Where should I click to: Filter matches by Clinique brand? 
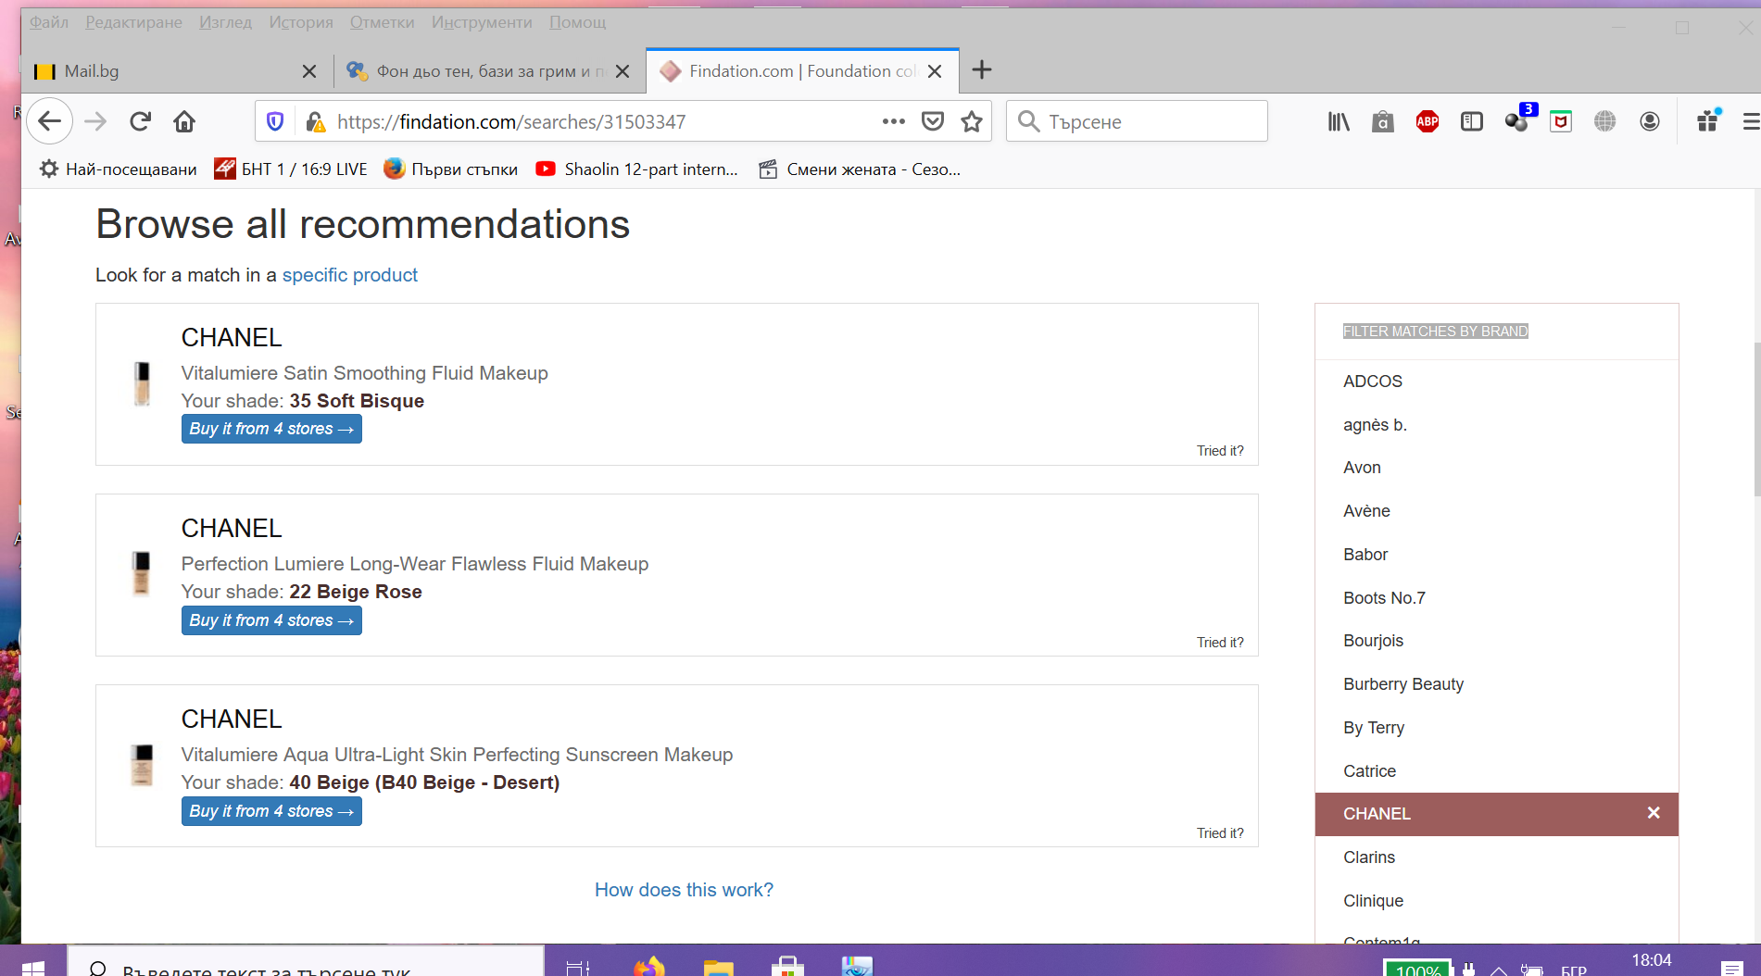1373,900
